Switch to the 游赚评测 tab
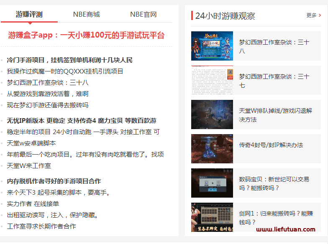Image resolution: width=328 pixels, height=244 pixels. (x=29, y=15)
